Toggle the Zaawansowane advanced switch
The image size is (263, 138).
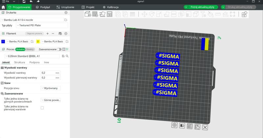59,49
